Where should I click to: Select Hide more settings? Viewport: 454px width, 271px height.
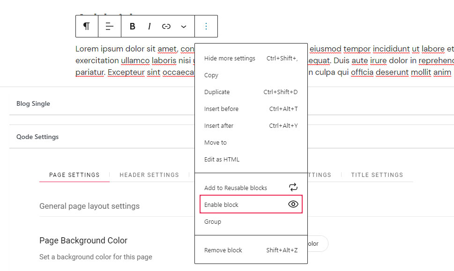click(x=251, y=59)
